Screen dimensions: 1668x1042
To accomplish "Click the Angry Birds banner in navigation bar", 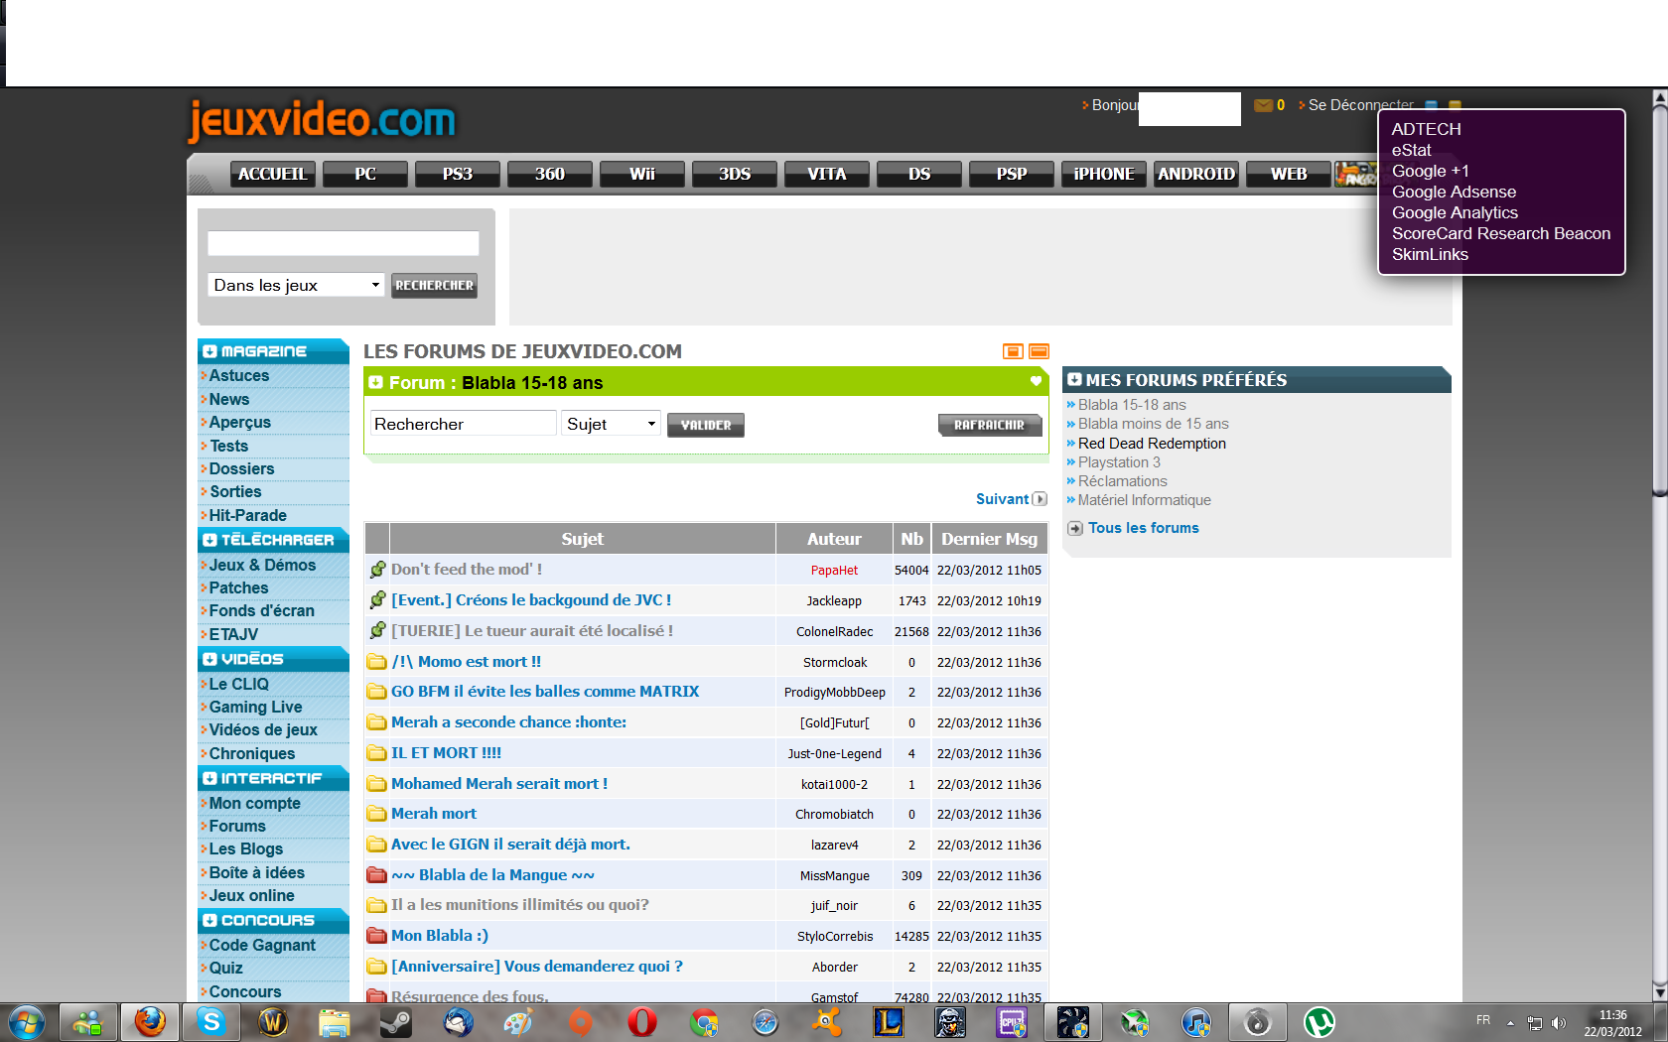I will 1355,175.
